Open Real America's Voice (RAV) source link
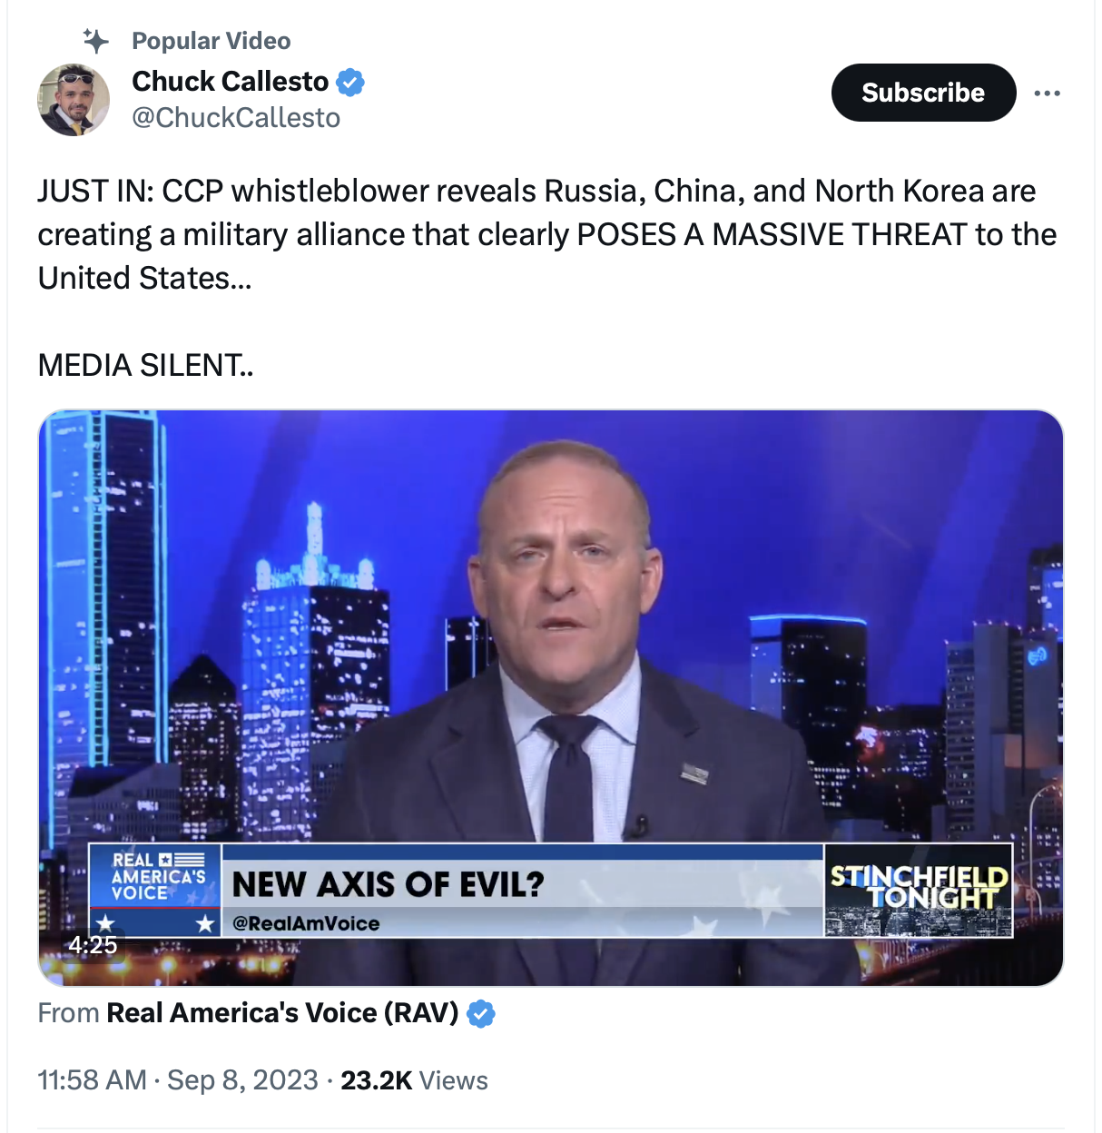This screenshot has width=1102, height=1133. point(282,1013)
